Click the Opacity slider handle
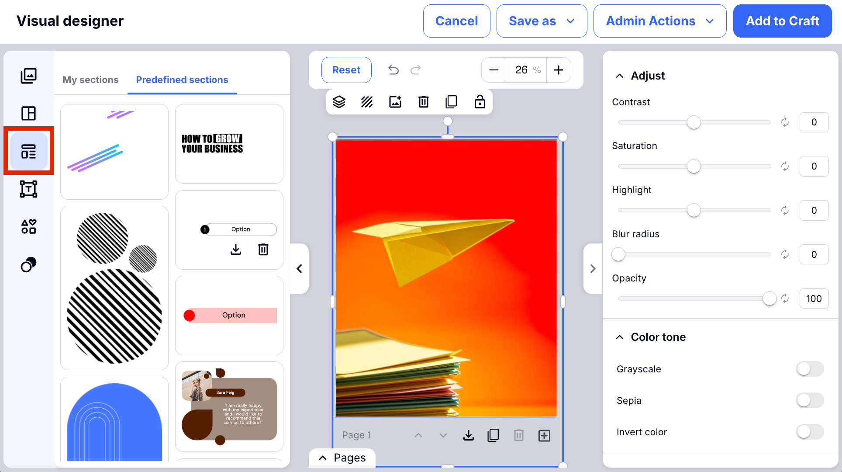Screen dimensions: 842x472 pos(769,298)
